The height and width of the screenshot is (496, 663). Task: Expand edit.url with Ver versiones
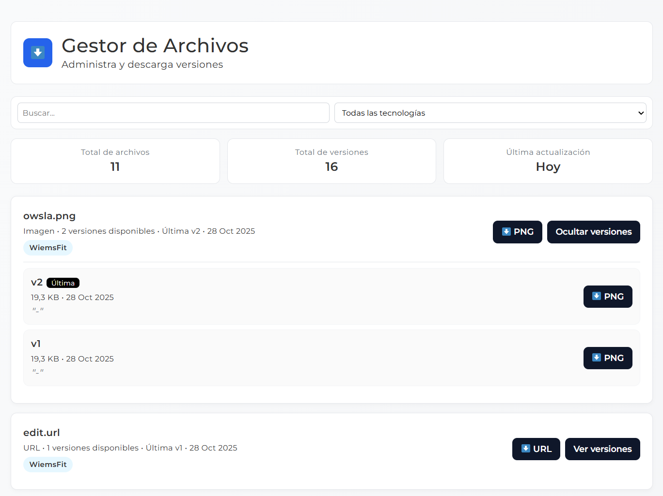tap(602, 449)
